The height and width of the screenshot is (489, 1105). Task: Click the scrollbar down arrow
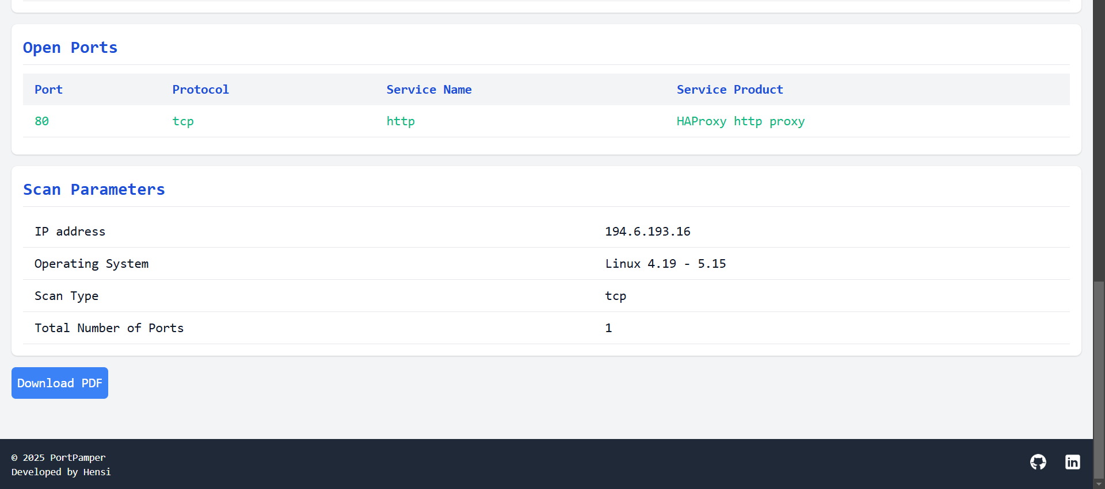tap(1099, 484)
